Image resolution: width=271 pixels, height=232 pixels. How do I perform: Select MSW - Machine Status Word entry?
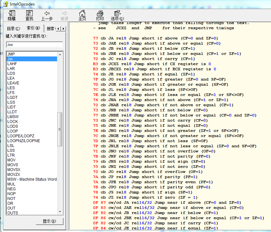(x=32, y=179)
